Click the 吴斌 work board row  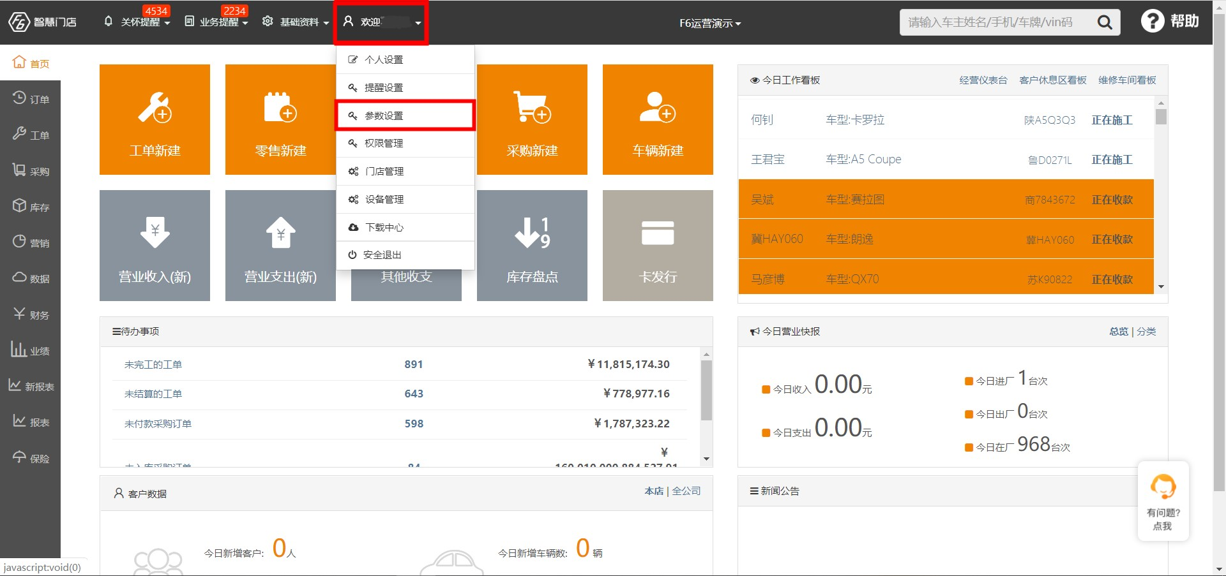click(x=946, y=199)
